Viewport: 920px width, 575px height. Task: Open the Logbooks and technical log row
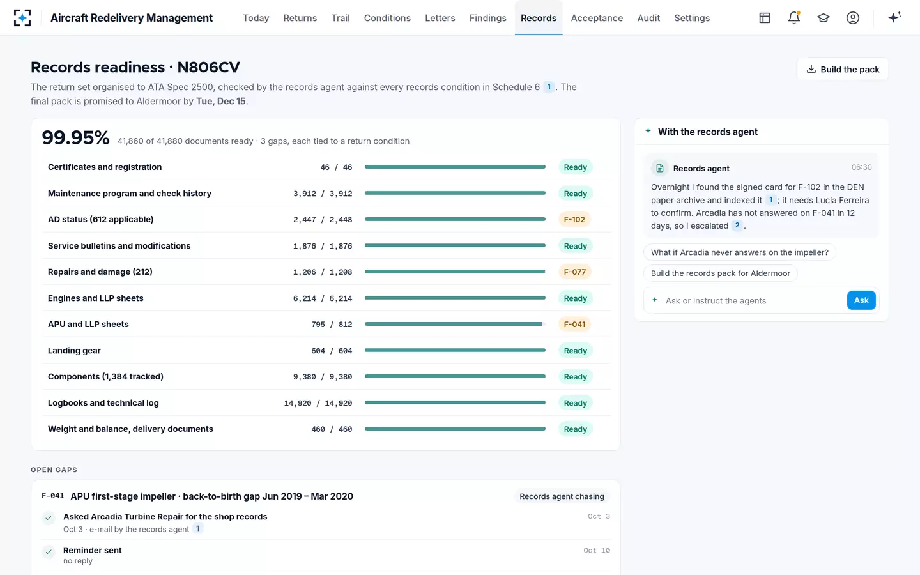pyautogui.click(x=326, y=403)
